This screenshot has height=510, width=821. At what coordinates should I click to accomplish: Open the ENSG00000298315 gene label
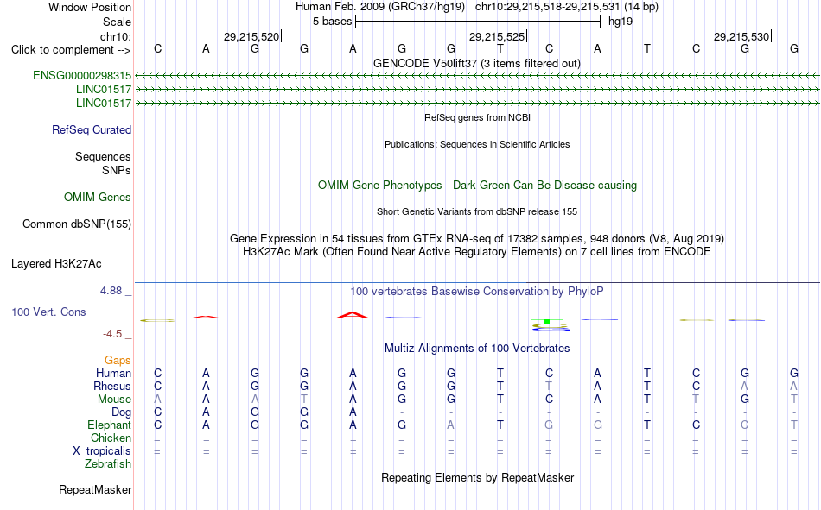coord(82,75)
